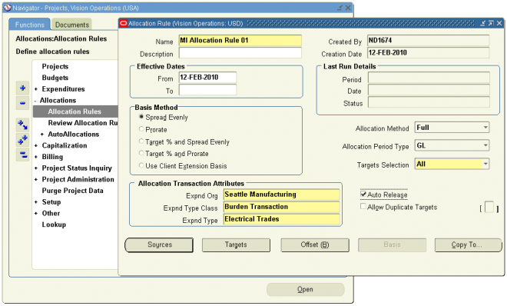This screenshot has height=306, width=507.
Task: Click the expand all icon with two pluses
Action: point(22,140)
